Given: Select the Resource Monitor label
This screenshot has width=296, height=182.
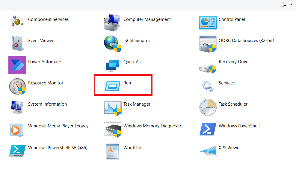Looking at the screenshot, I should point(46,83).
